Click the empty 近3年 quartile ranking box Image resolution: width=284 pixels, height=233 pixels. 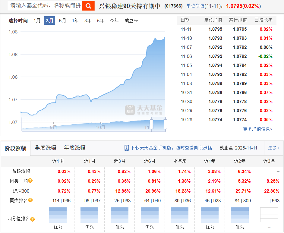(269, 215)
